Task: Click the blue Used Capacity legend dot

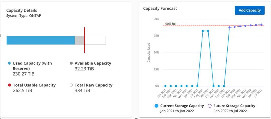Action: (x=9, y=63)
